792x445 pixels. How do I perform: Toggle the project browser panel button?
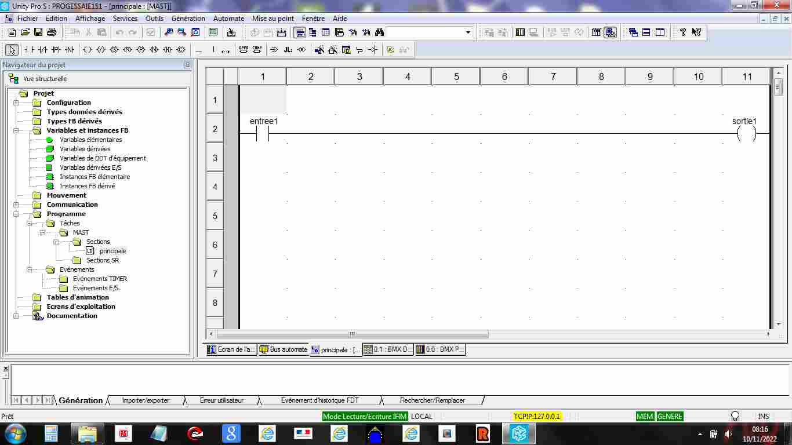[x=300, y=32]
